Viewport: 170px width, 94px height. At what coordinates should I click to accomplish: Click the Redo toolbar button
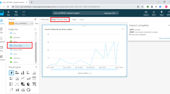coord(24,13)
